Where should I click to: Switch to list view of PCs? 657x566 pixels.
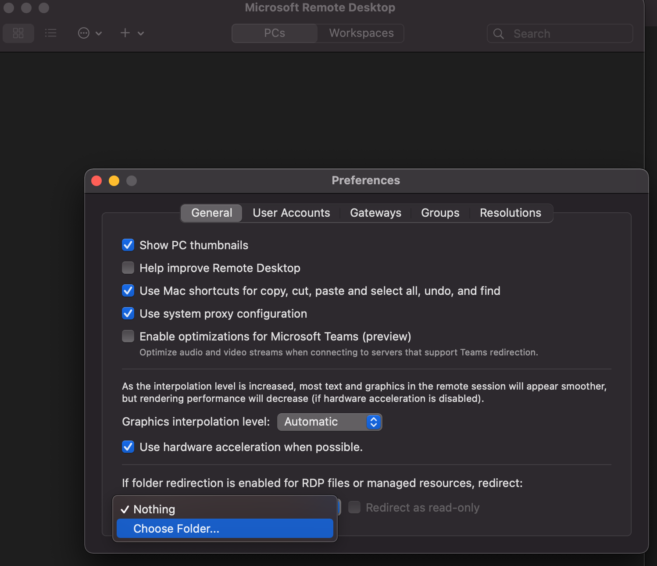pyautogui.click(x=50, y=33)
